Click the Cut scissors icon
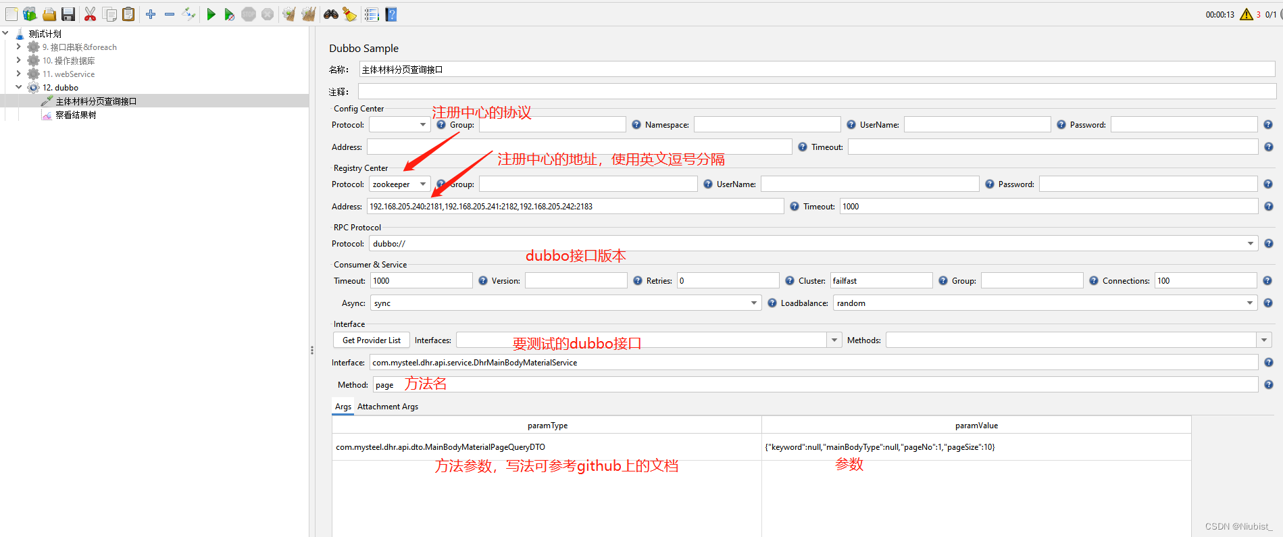 (x=90, y=14)
